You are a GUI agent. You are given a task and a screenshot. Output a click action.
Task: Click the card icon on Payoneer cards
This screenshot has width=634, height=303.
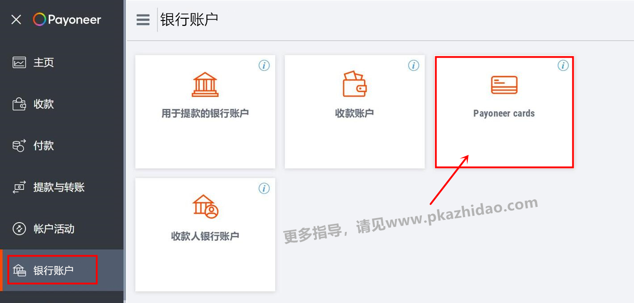504,85
